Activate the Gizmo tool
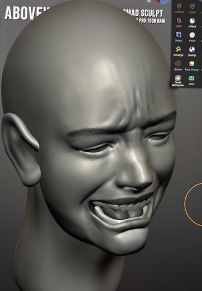This screenshot has width=202, height=291. pyautogui.click(x=178, y=65)
